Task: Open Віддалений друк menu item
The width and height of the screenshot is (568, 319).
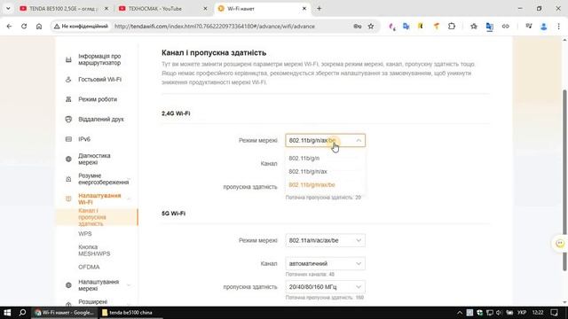Action: [x=101, y=119]
